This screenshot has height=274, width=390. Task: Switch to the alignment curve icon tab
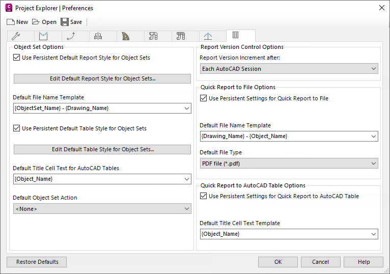(71, 36)
